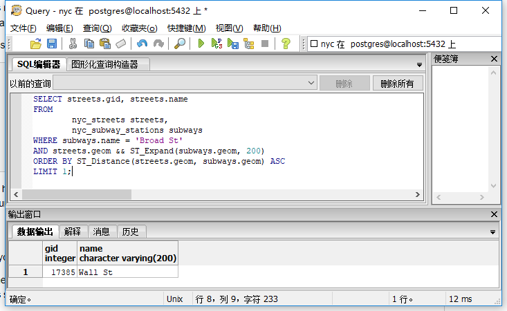Execute query and save results to file
Image resolution: width=507 pixels, height=311 pixels.
233,44
